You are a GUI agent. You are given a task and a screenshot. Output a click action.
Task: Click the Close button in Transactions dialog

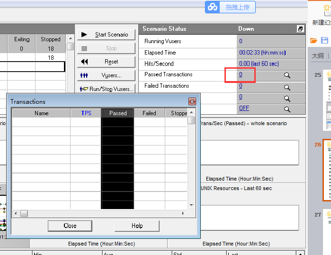pyautogui.click(x=70, y=226)
